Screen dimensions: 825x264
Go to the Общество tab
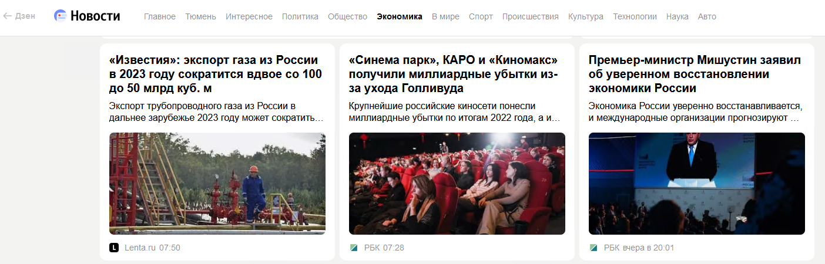click(348, 16)
